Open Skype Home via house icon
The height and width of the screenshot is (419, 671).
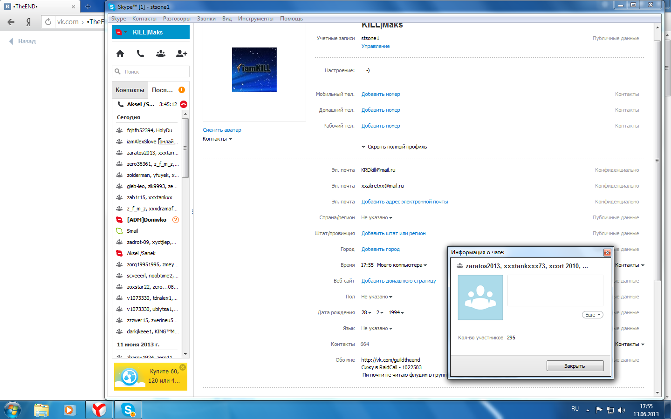[x=120, y=54]
